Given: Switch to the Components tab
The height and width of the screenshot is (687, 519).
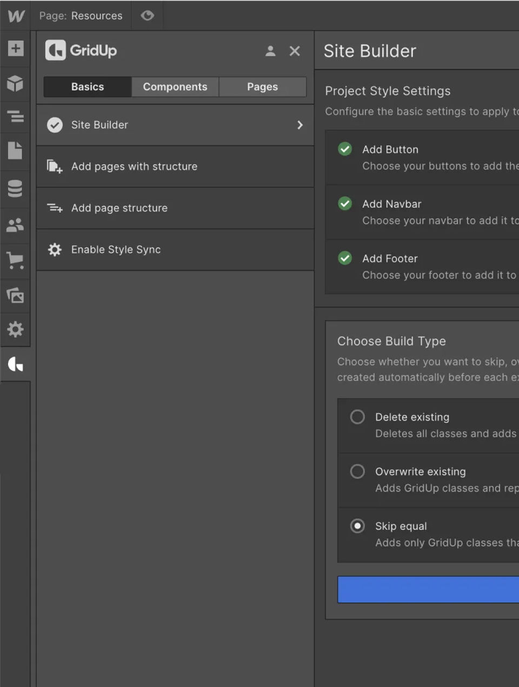Looking at the screenshot, I should click(x=175, y=87).
